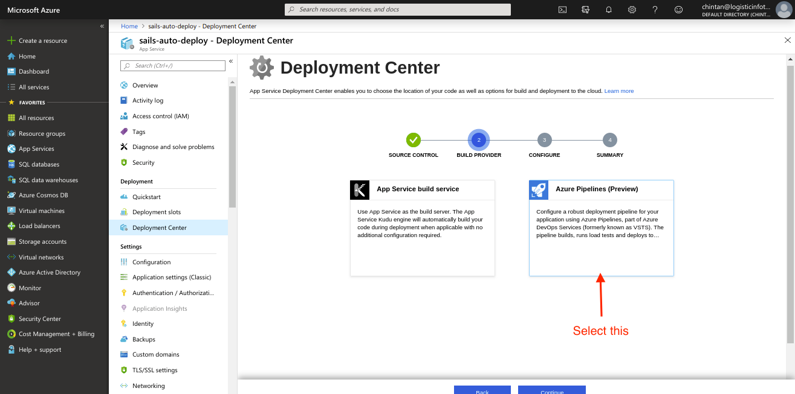Click the Azure Active Directory icon

pos(11,272)
